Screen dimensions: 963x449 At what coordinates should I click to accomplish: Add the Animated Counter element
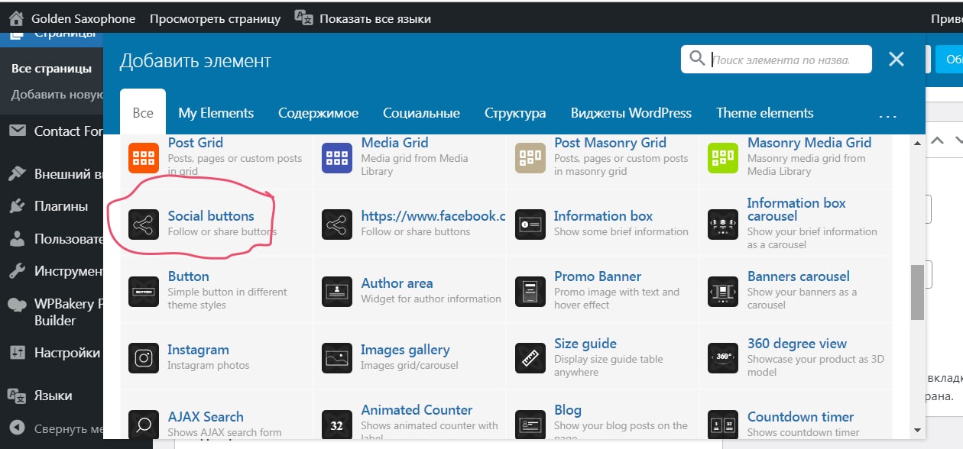(x=409, y=416)
